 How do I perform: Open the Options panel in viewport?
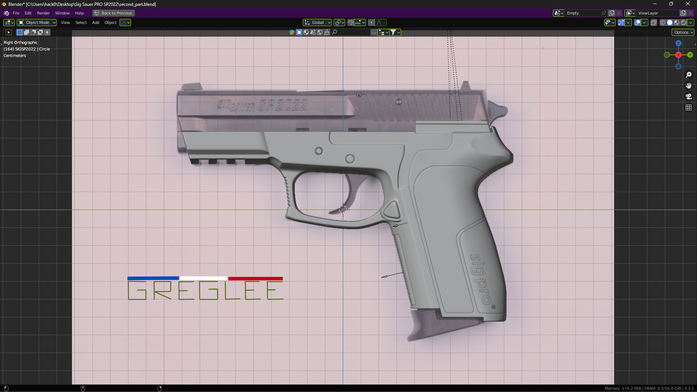coord(682,32)
